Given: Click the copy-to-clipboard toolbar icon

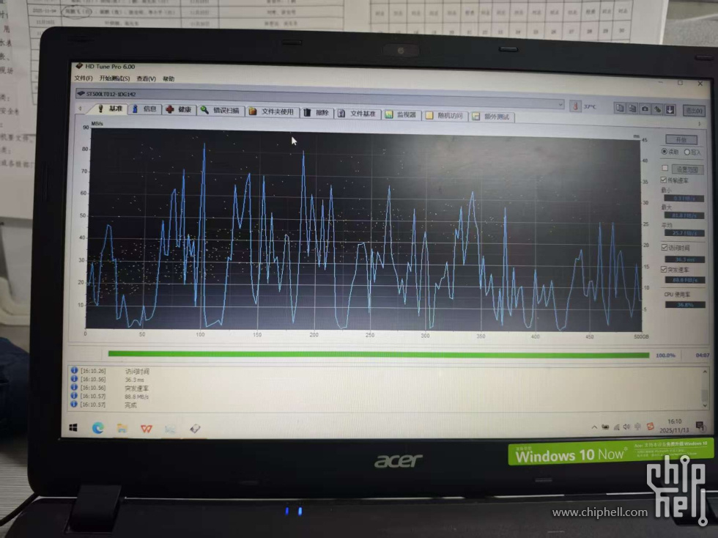Looking at the screenshot, I should coord(621,108).
